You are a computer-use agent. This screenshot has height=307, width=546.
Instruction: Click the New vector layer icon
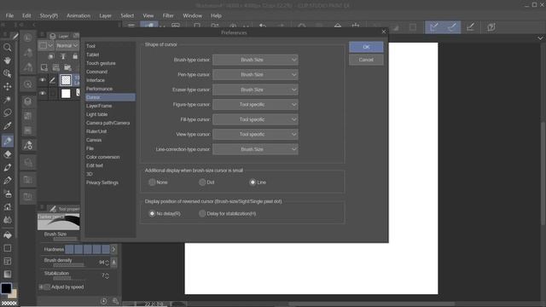point(55,67)
